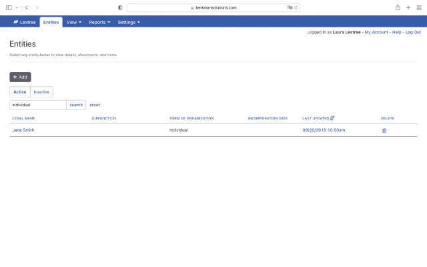This screenshot has width=427, height=267.
Task: Click the browser address bar
Action: click(213, 7)
